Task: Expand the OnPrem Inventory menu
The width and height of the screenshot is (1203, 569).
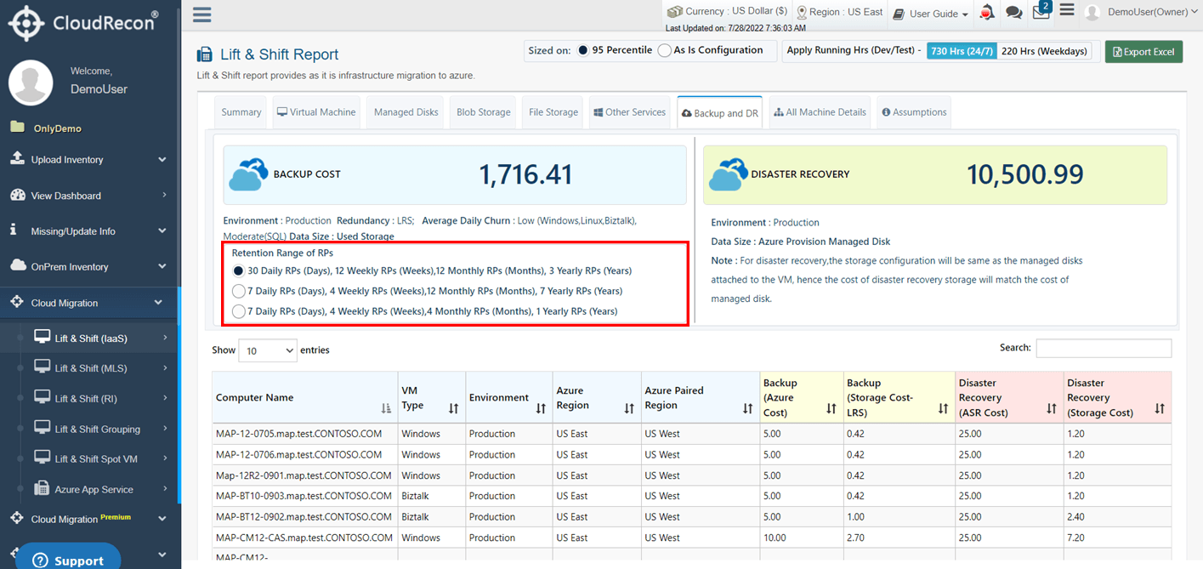Action: tap(90, 267)
